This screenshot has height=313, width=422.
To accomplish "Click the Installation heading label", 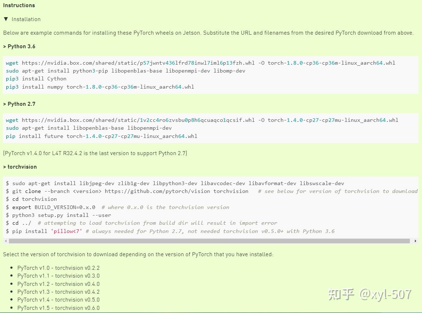I will (x=26, y=19).
